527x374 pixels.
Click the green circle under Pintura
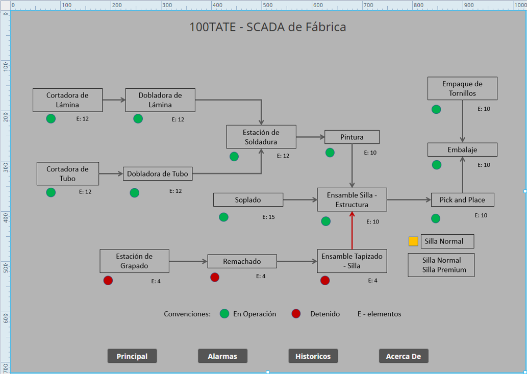(330, 152)
